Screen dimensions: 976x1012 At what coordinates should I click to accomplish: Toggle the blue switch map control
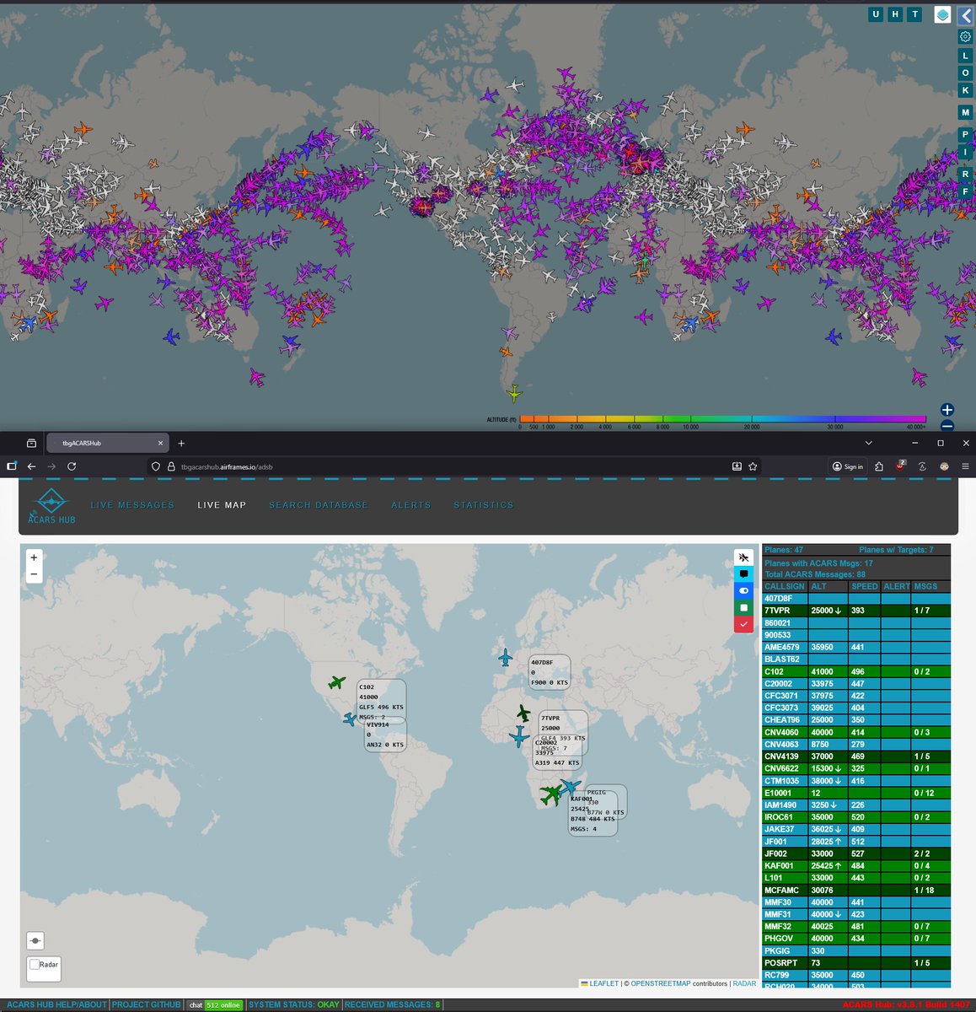(743, 591)
